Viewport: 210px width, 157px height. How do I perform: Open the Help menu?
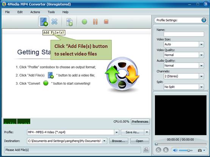[x=65, y=12]
